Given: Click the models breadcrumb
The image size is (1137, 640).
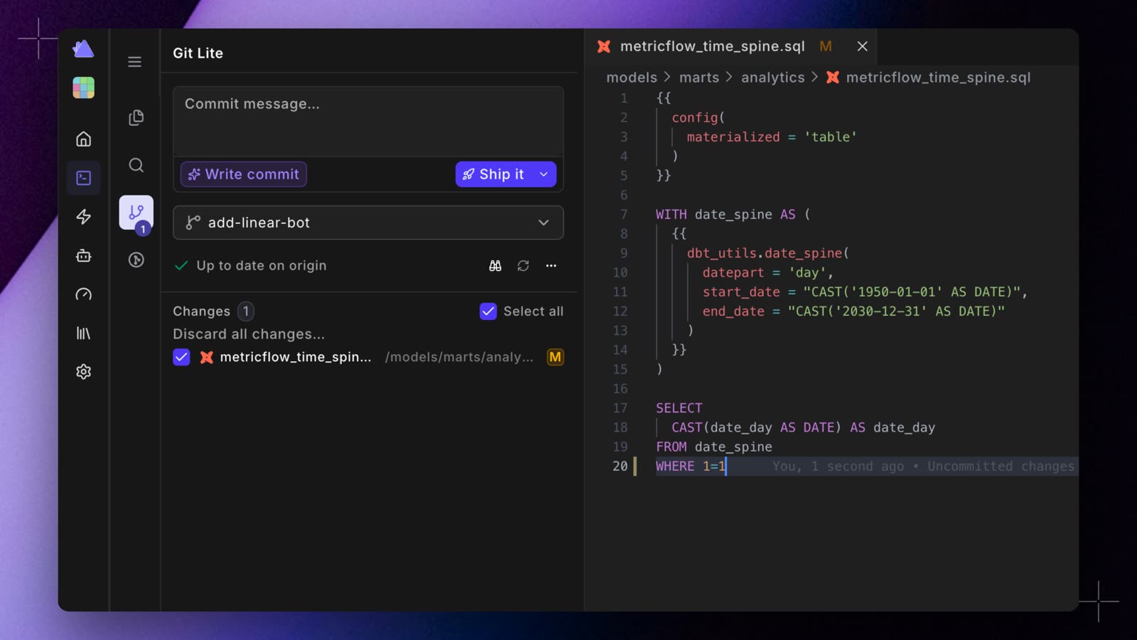Looking at the screenshot, I should click(x=632, y=78).
